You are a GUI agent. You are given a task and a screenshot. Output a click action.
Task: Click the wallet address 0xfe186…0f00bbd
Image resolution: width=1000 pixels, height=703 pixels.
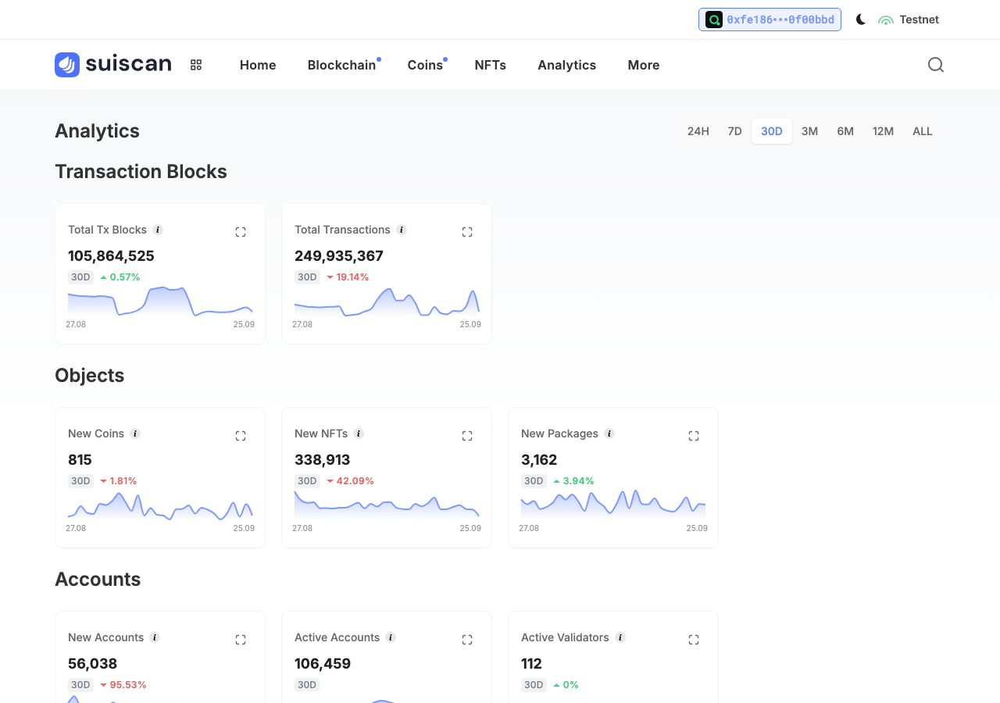(x=770, y=20)
